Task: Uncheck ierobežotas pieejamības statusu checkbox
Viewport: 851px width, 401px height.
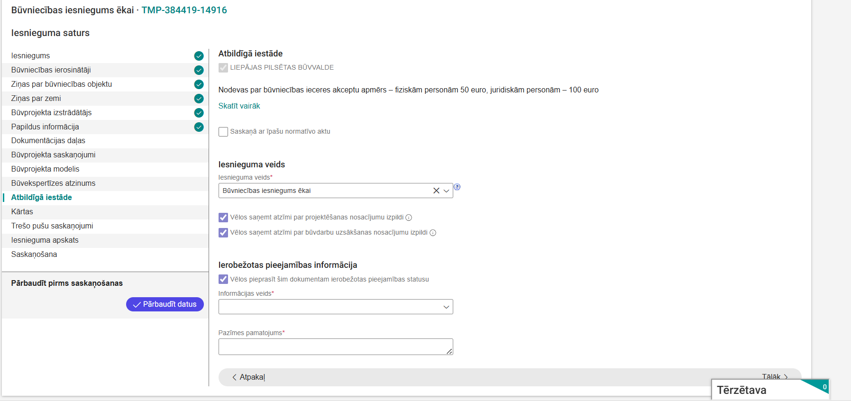Action: 223,279
